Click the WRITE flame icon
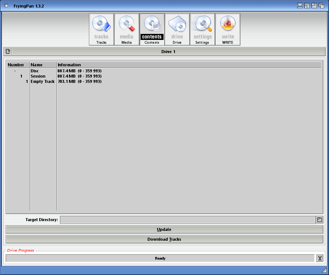This screenshot has height=275, width=329. (x=228, y=29)
